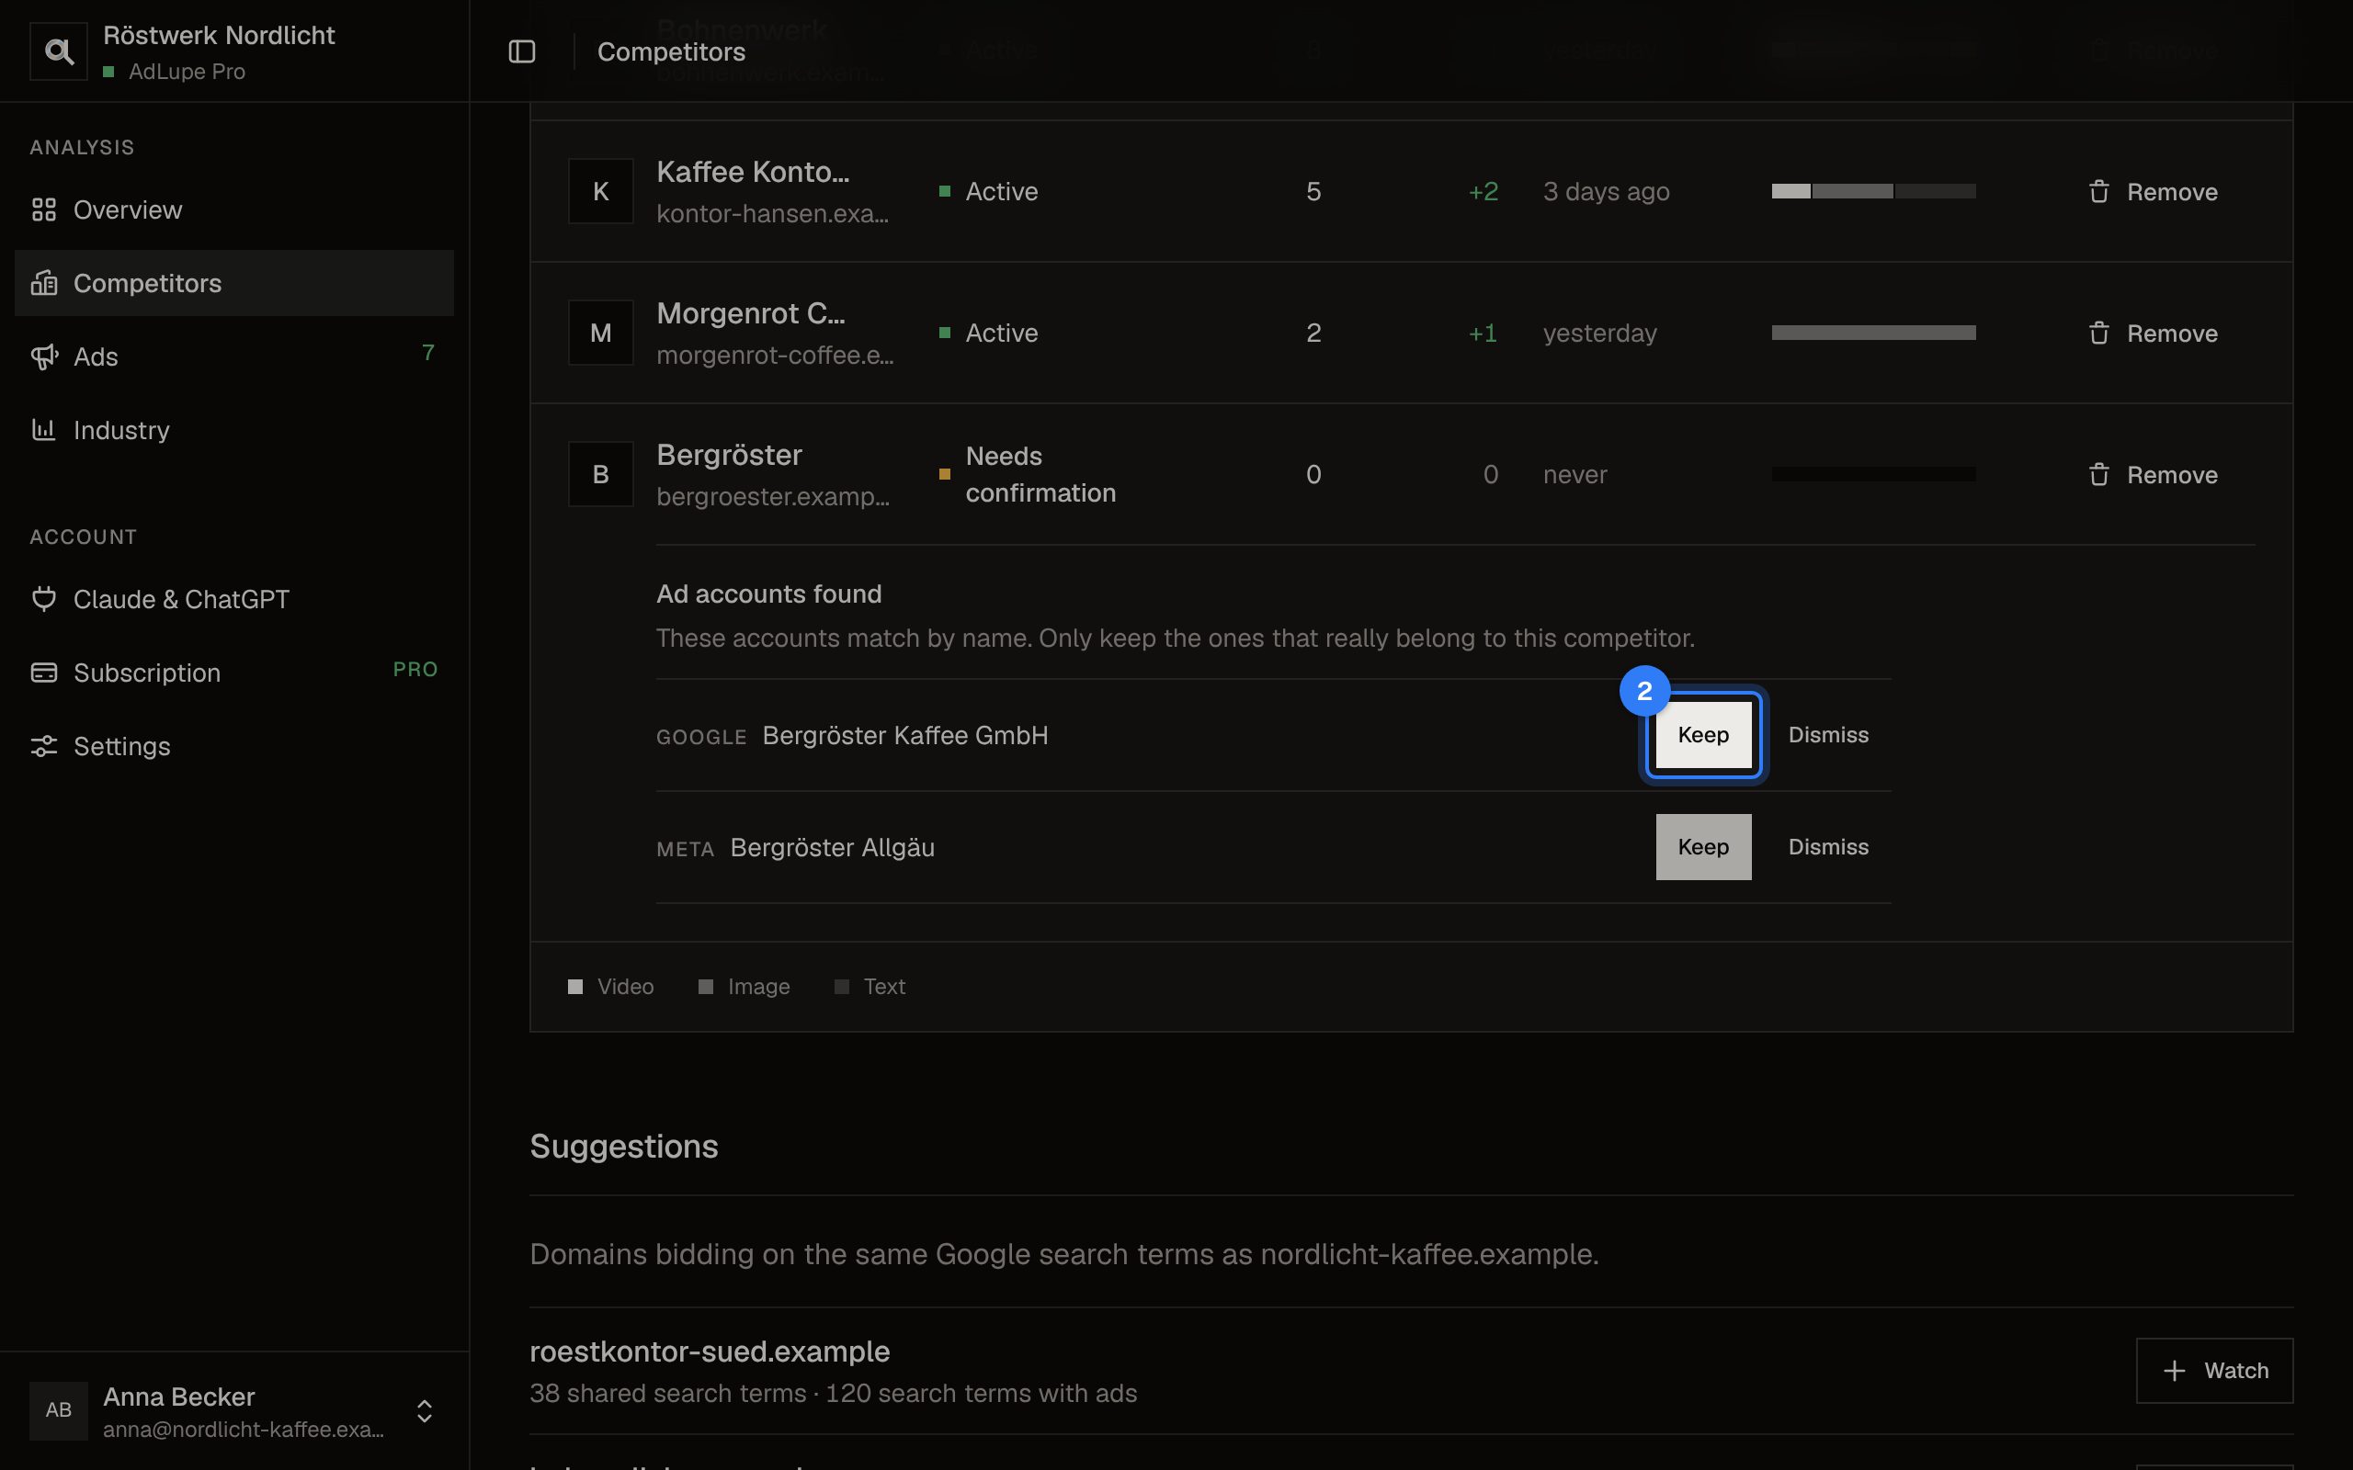This screenshot has width=2353, height=1470.
Task: Toggle the sidebar panel icon
Action: tap(522, 51)
